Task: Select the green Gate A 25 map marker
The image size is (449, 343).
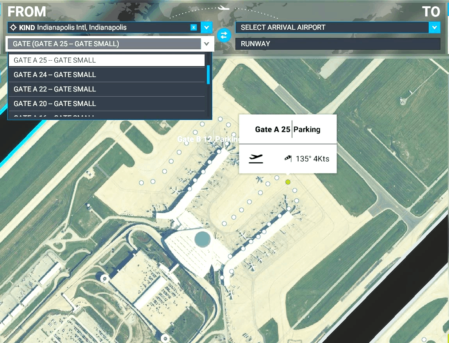Action: pos(288,182)
